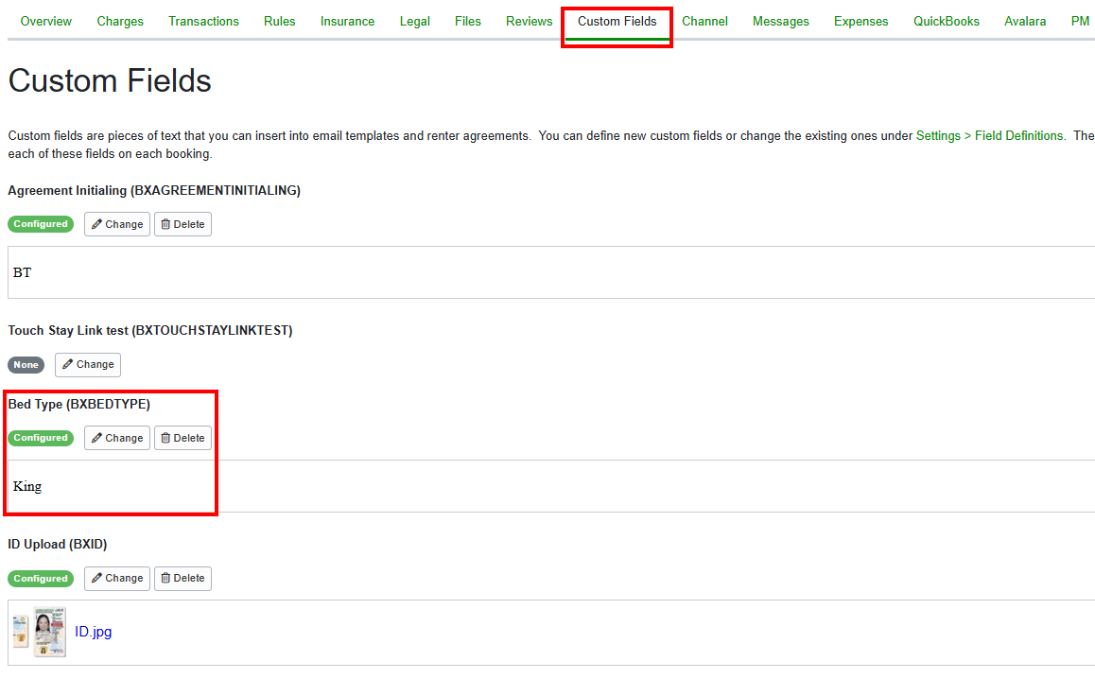Switch to the Messages tab

pyautogui.click(x=780, y=21)
